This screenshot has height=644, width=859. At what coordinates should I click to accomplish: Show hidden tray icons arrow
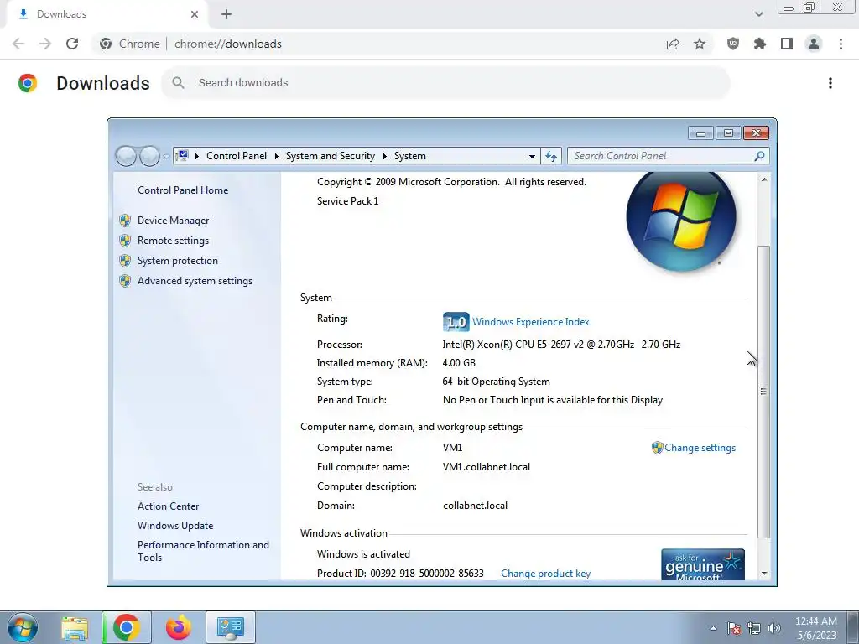click(713, 628)
